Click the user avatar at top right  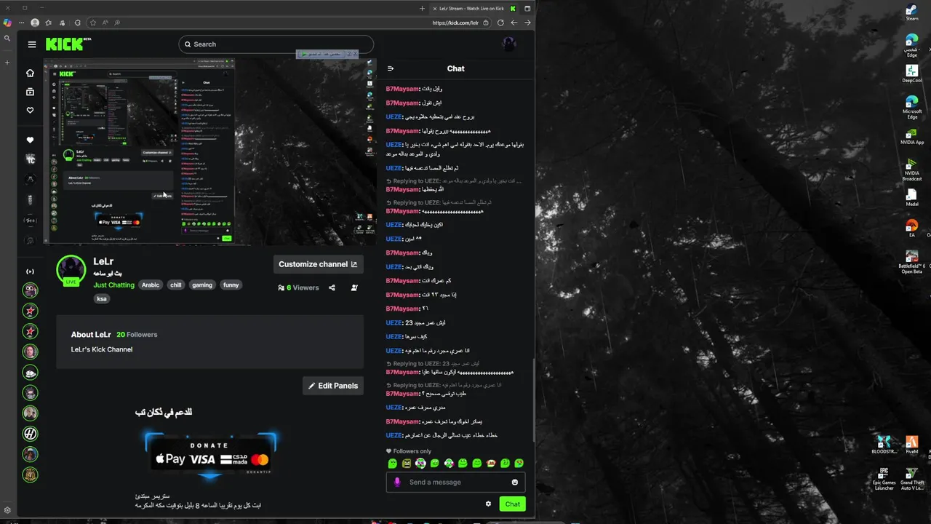point(509,44)
